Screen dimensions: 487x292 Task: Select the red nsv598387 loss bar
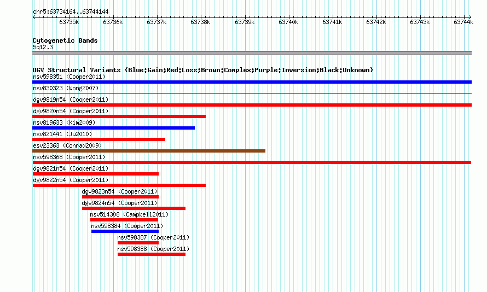(x=138, y=243)
